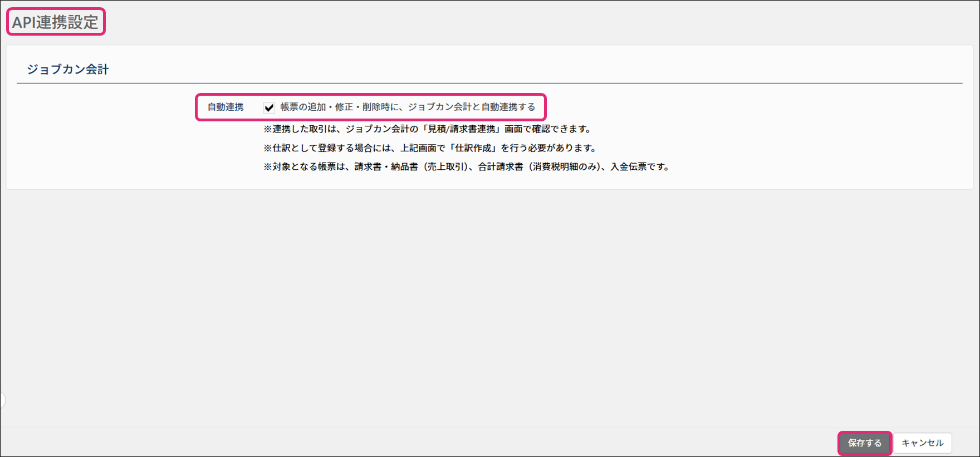
Task: Click the 自動連携 field label
Action: (x=226, y=107)
